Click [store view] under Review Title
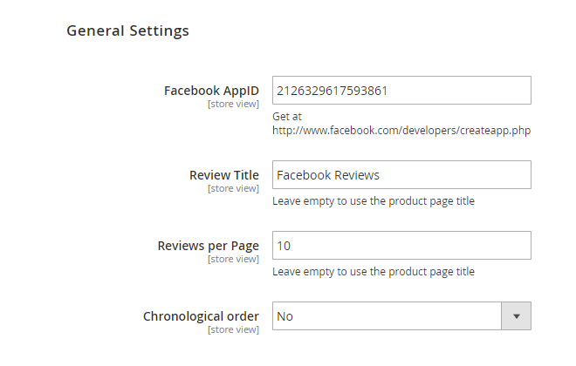The image size is (576, 366). coord(233,188)
